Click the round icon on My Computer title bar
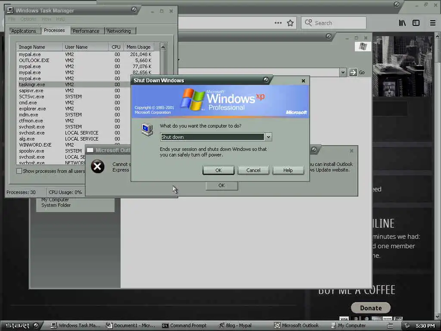Viewport: 441px width, 331px height. point(328,36)
